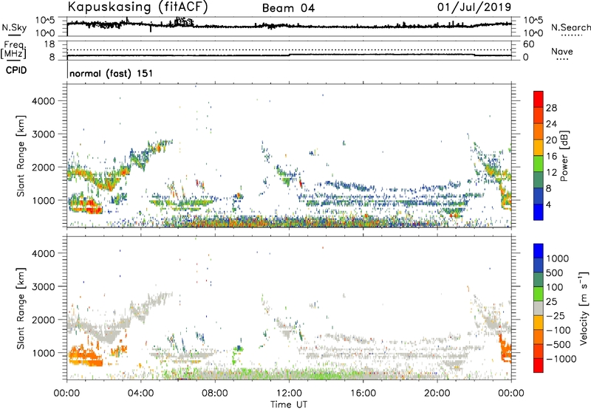
Task: Click the 04:00 time tick label
Action: (x=140, y=393)
